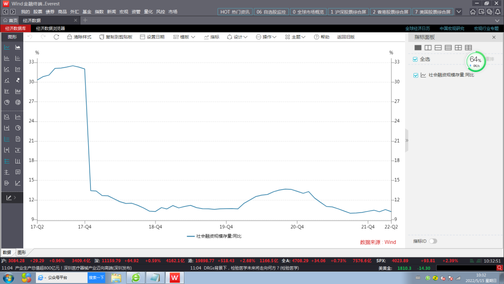Select the area chart type icon
The width and height of the screenshot is (504, 284).
[18, 47]
